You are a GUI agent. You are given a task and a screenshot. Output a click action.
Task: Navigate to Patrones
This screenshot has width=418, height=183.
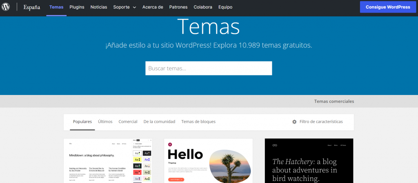point(178,7)
